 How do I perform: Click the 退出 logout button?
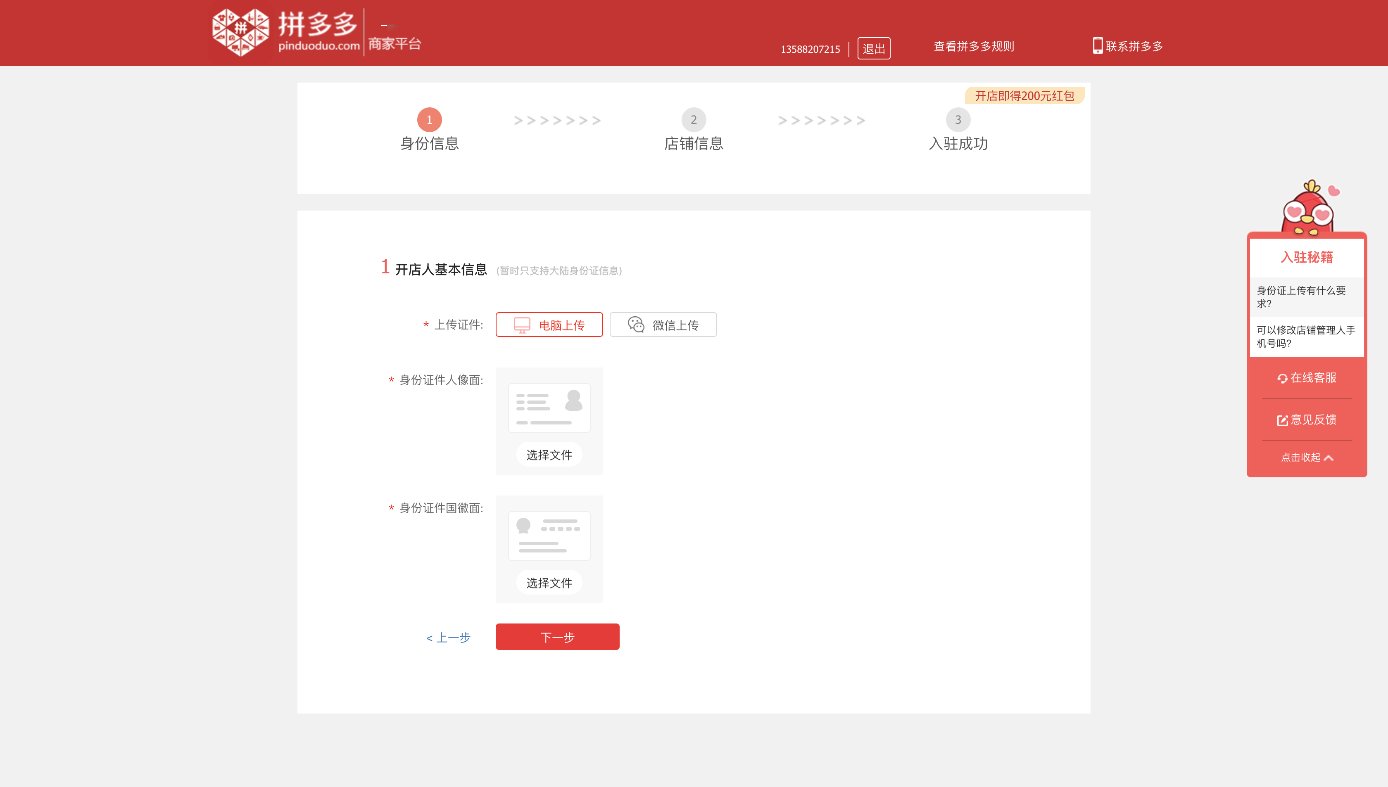[873, 49]
